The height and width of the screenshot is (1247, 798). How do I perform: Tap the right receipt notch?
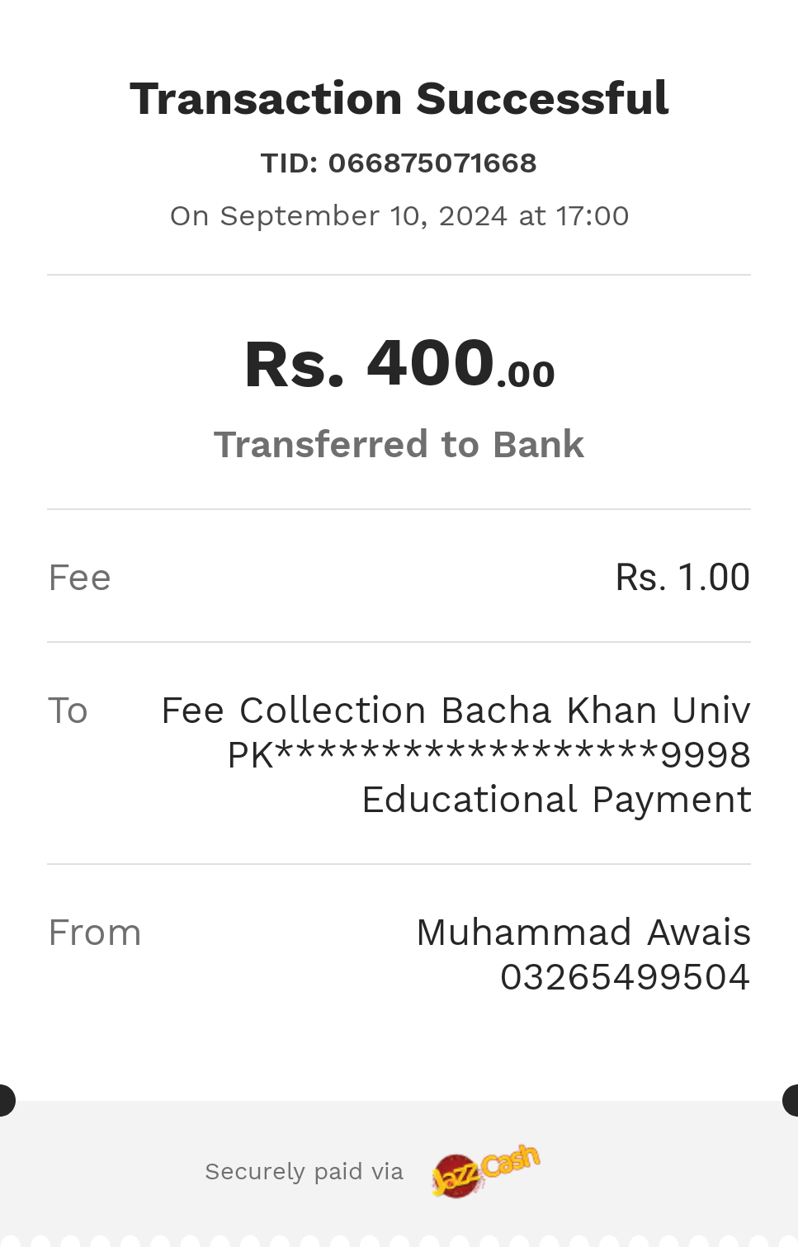[x=791, y=1101]
